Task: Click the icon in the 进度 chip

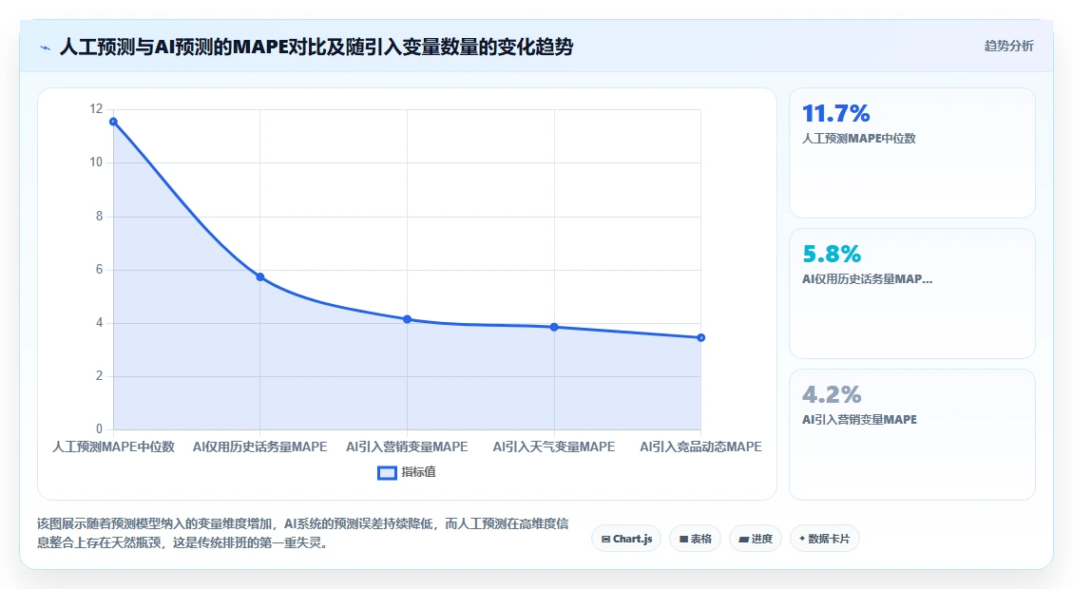Action: [744, 539]
